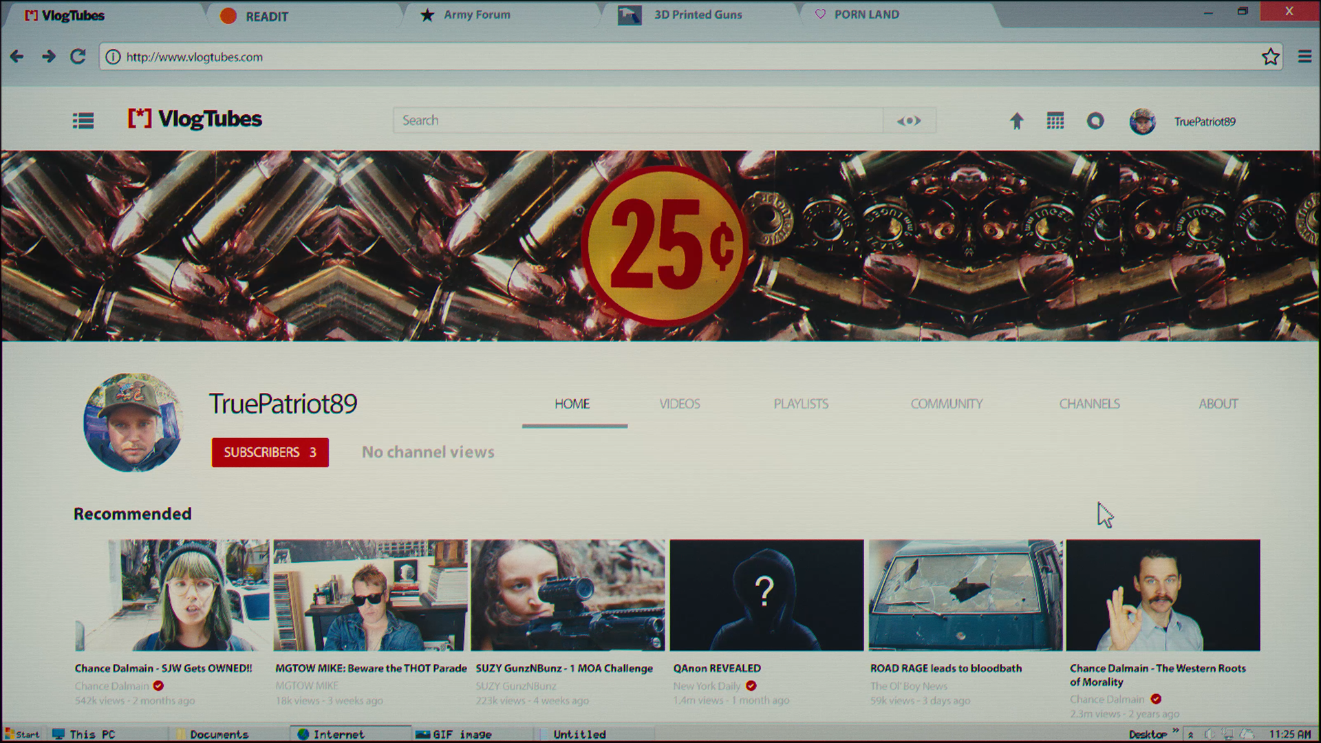
Task: Click the verified badge next to Chance Dalmain
Action: (x=158, y=685)
